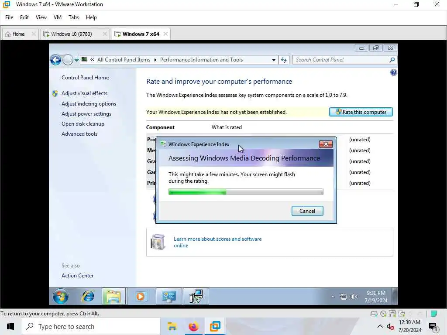Viewport: 447px width, 335px height.
Task: Click the Control Panel taskbar icon
Action: tap(169, 296)
